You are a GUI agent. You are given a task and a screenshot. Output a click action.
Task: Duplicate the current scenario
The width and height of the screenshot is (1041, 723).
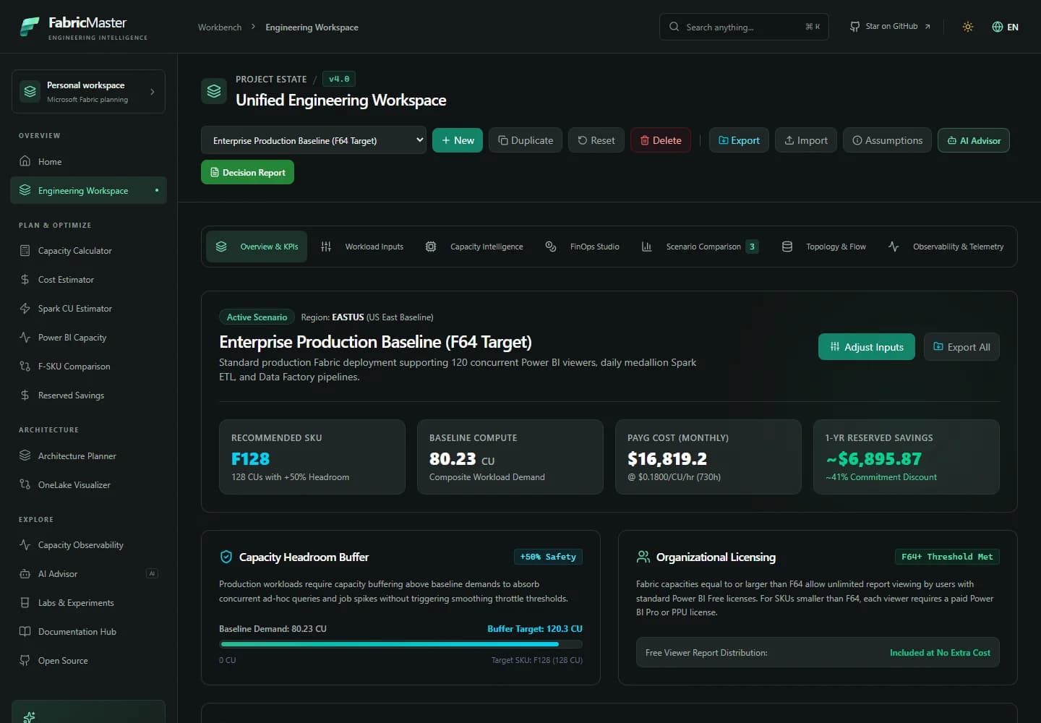click(526, 140)
